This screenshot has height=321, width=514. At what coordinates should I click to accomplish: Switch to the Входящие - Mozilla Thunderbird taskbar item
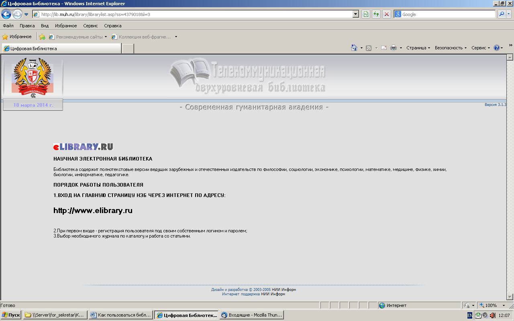pyautogui.click(x=252, y=315)
